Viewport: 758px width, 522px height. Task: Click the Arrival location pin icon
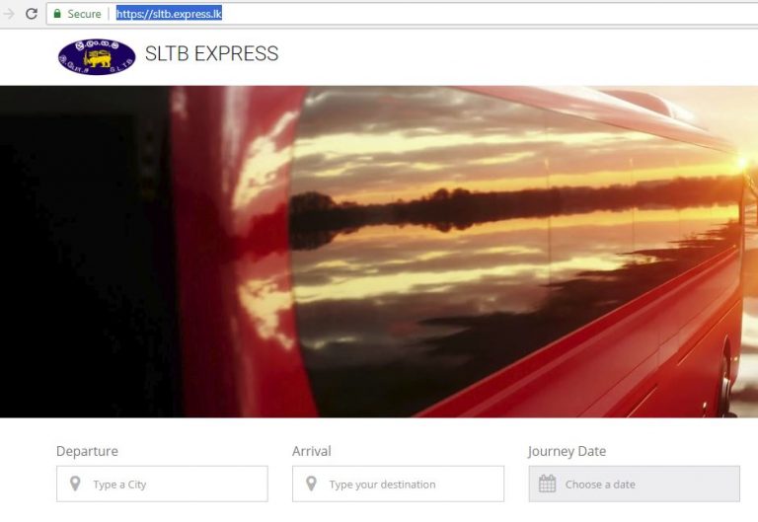pos(311,484)
